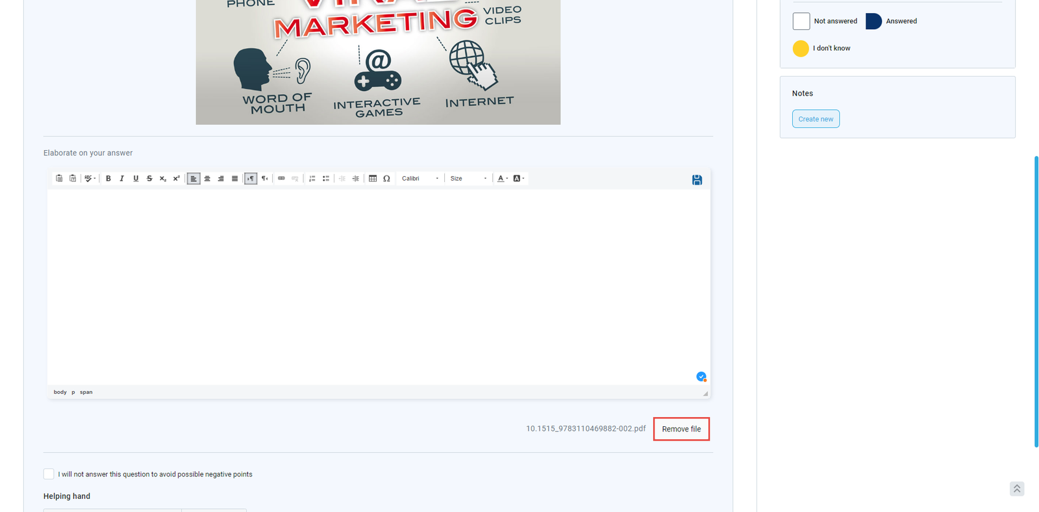Open the text color picker

point(502,179)
